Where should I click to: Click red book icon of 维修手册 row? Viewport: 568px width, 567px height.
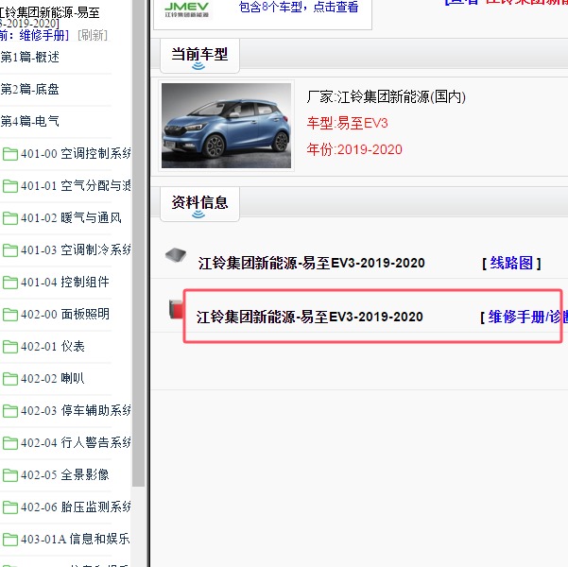(176, 309)
